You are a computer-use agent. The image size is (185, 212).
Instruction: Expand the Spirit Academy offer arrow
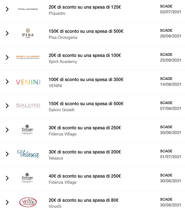click(x=7, y=57)
